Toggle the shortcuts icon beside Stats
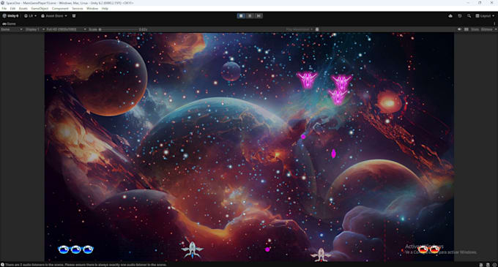The image size is (498, 267). click(467, 29)
